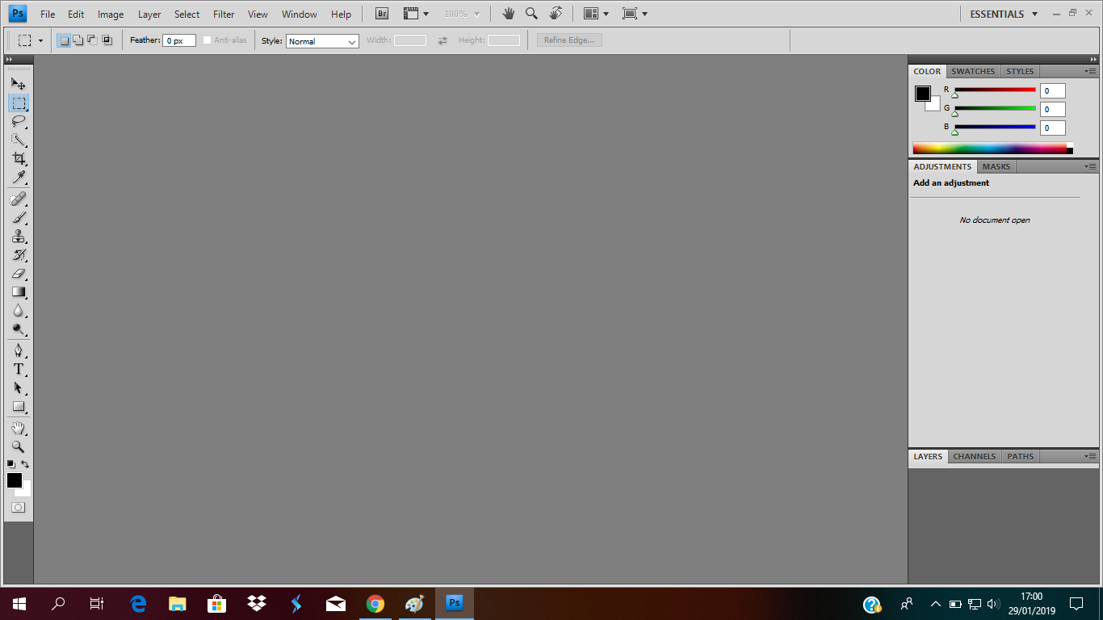This screenshot has height=620, width=1103.
Task: Click the B value input field
Action: 1052,128
